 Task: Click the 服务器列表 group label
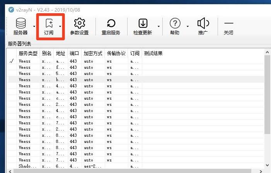(x=20, y=44)
